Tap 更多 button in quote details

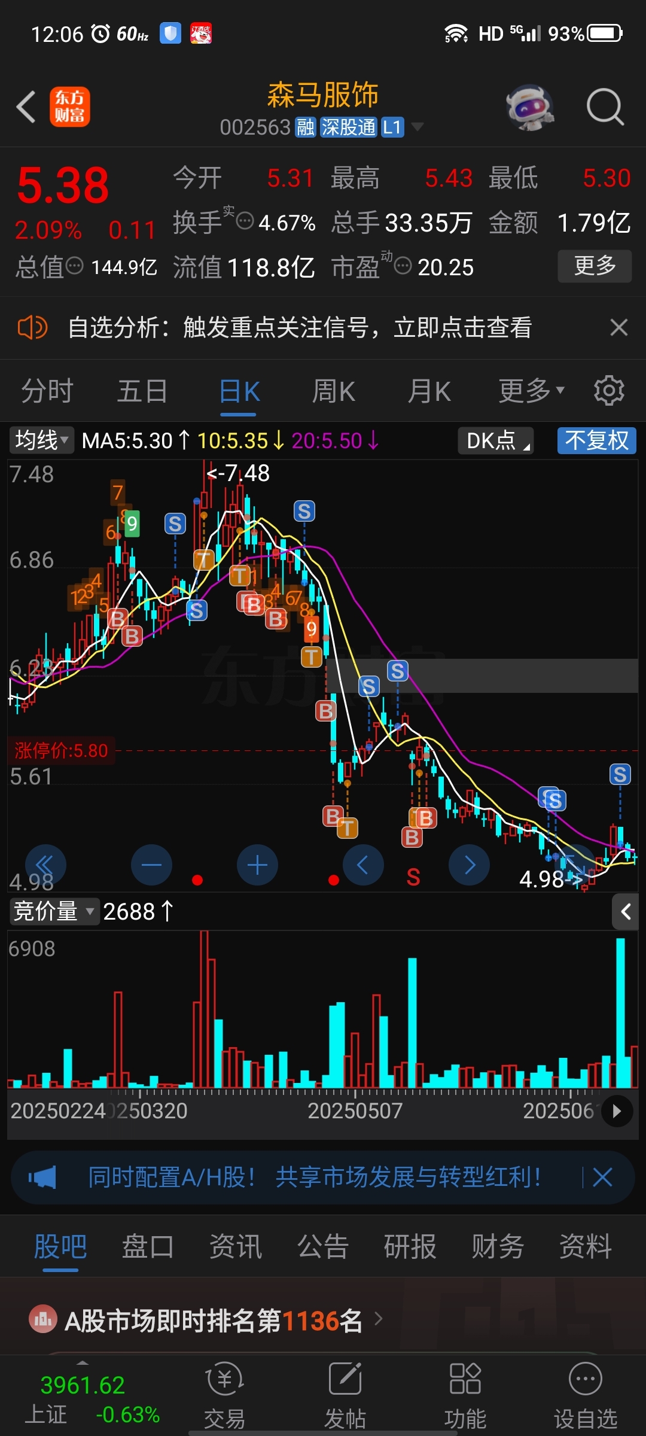(595, 266)
